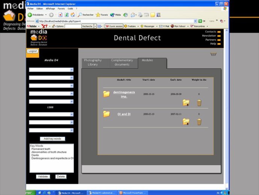Click Delete button under Key Words

(61, 177)
